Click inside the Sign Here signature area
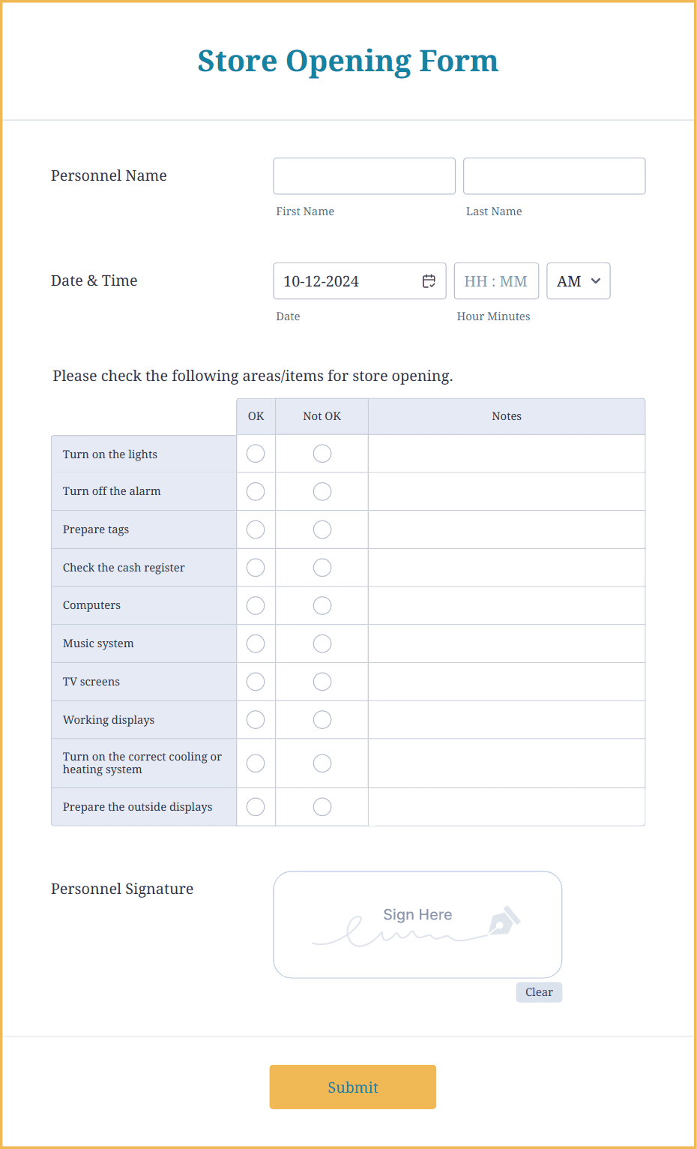This screenshot has width=697, height=1149. click(417, 924)
